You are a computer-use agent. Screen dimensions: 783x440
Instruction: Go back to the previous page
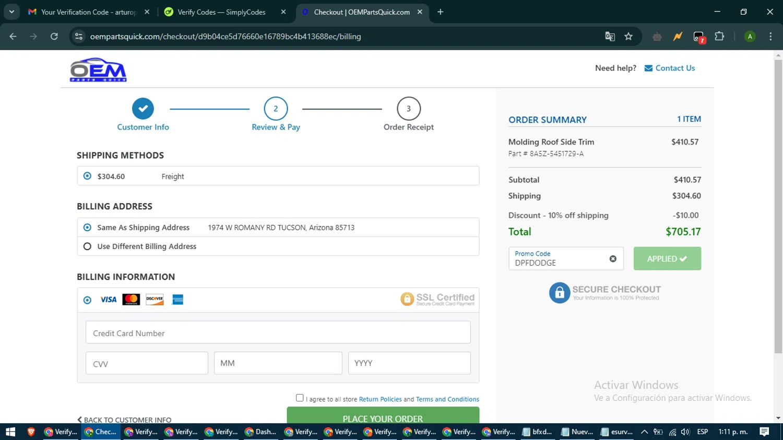tap(13, 37)
